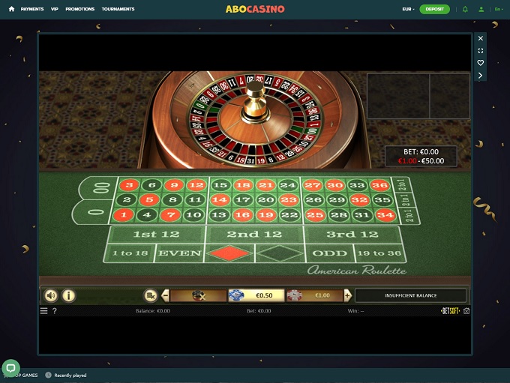Open the Tournaments menu
The width and height of the screenshot is (510, 383).
tap(118, 9)
